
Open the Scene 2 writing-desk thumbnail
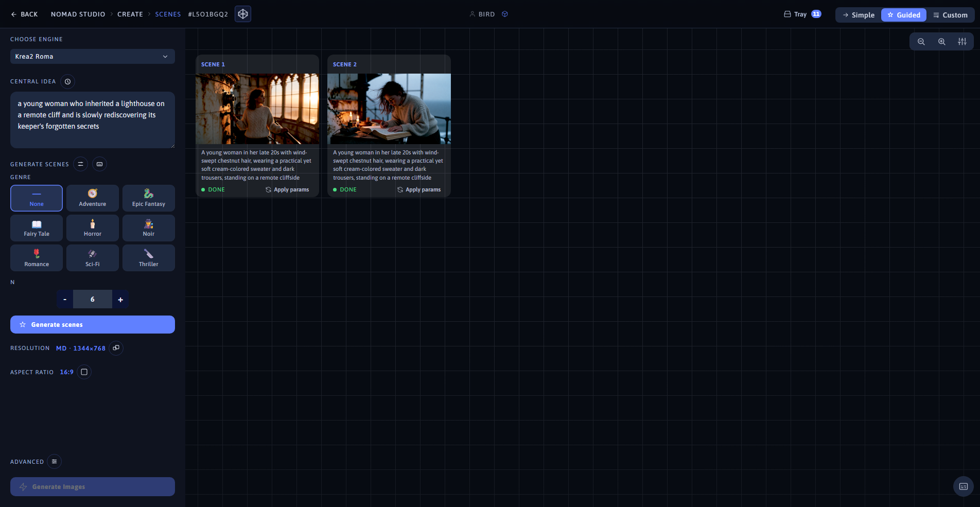(389, 109)
